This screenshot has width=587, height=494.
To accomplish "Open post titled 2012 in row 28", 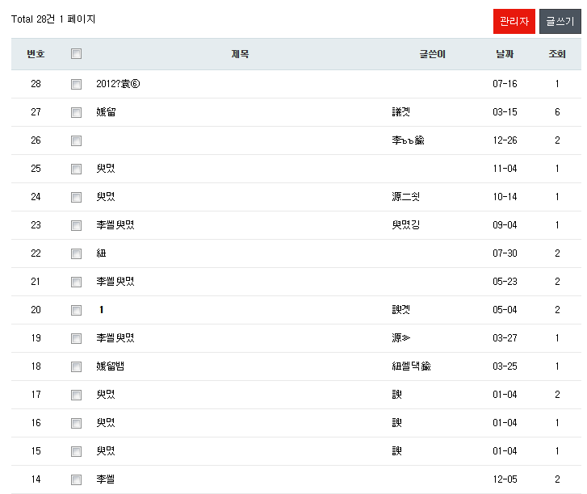I will [118, 84].
